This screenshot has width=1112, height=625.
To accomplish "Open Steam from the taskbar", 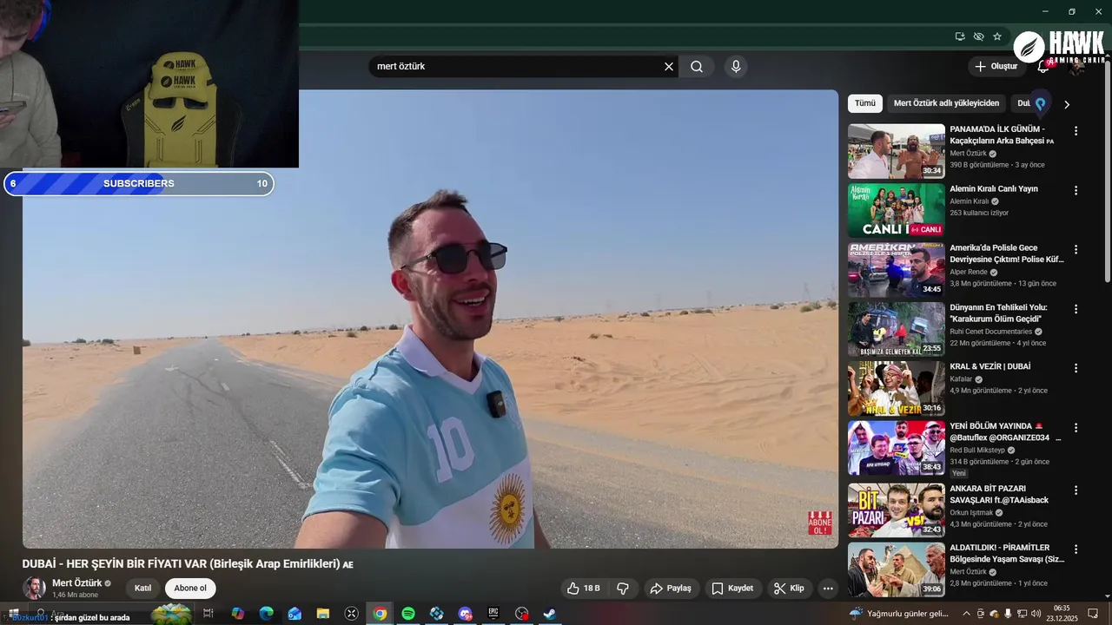I will [550, 614].
